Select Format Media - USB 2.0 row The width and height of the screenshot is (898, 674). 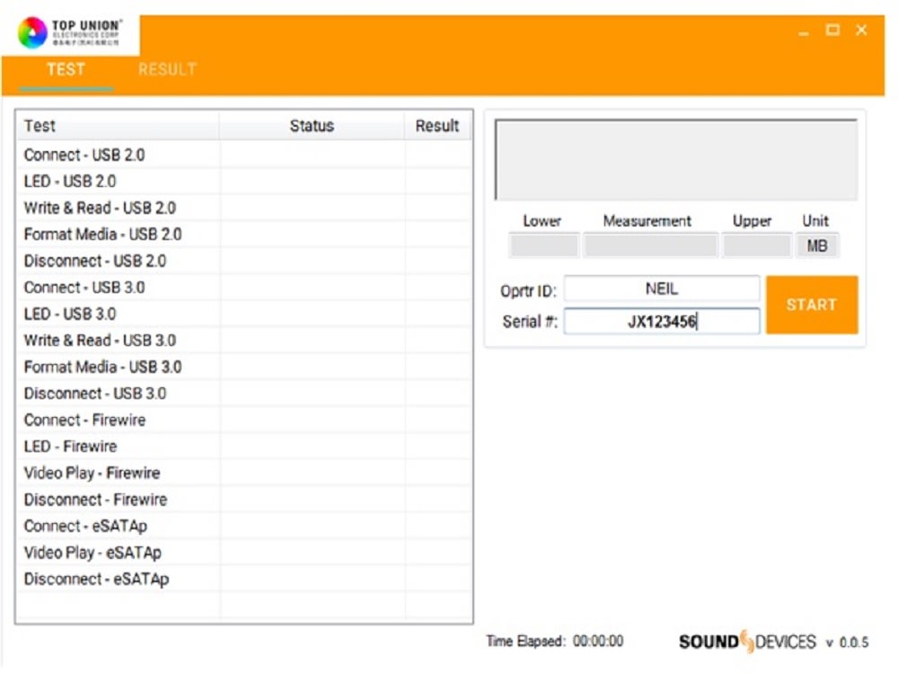(244, 234)
